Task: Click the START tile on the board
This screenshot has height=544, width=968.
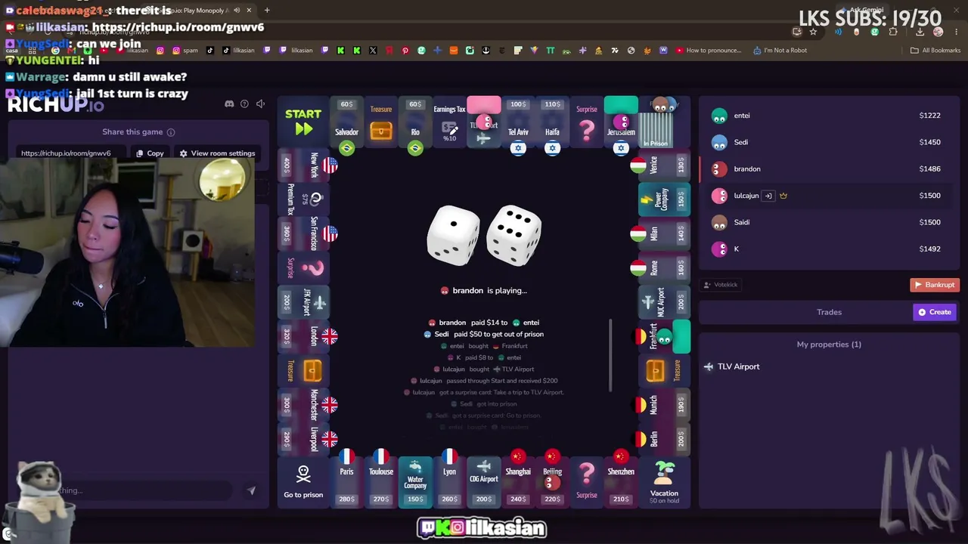Action: tap(303, 122)
